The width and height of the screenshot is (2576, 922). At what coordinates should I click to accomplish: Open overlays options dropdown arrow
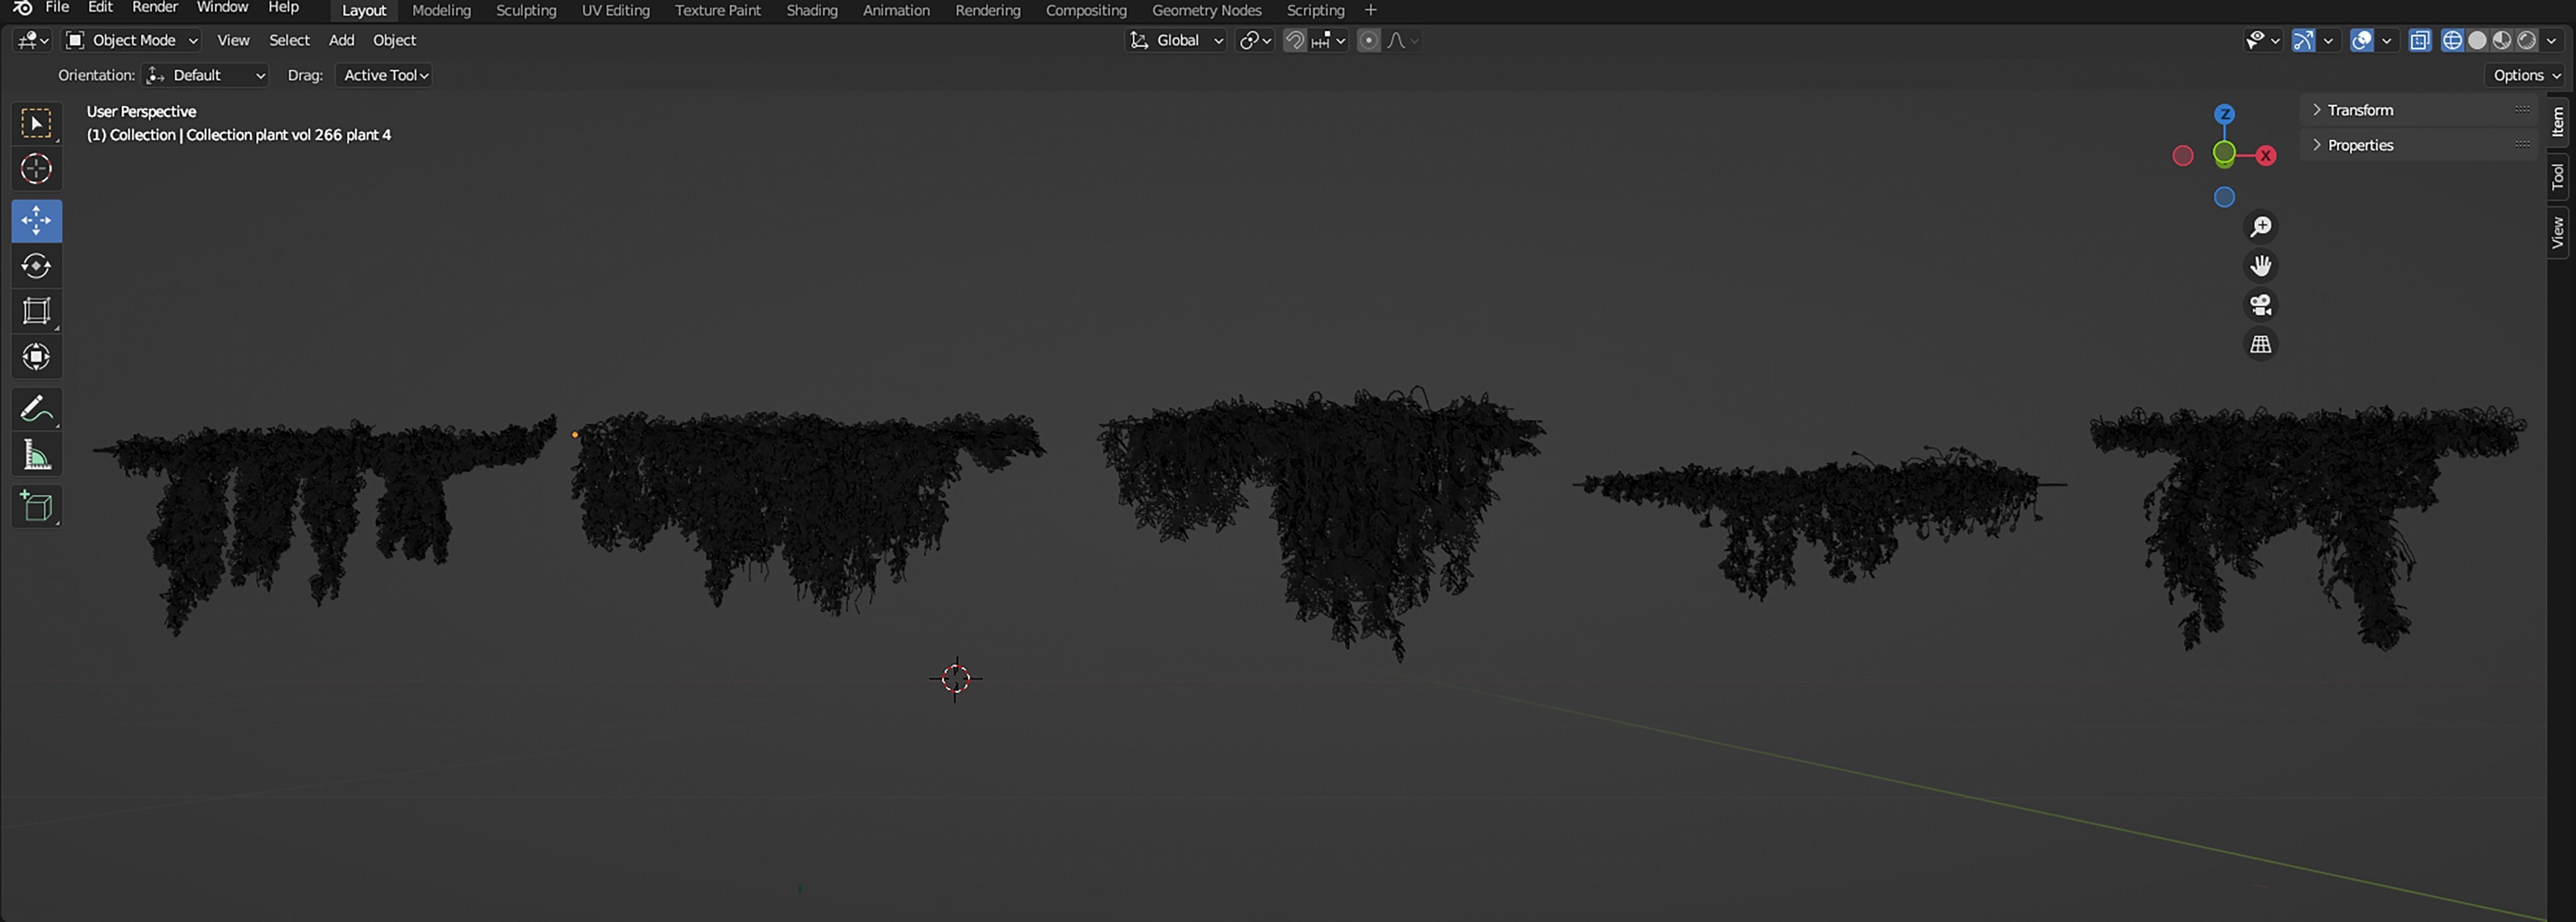(2387, 40)
